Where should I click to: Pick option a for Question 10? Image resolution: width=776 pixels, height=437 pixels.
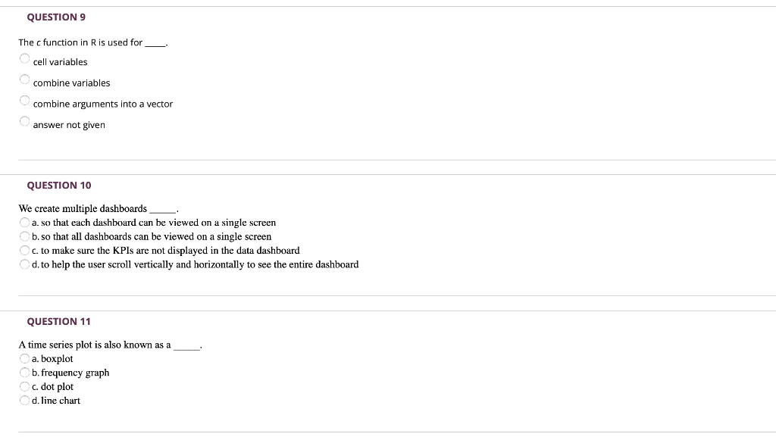[23, 222]
